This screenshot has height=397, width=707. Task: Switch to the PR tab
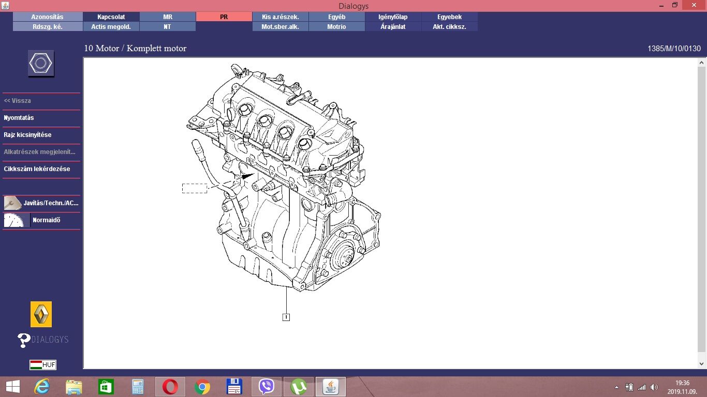coord(224,17)
